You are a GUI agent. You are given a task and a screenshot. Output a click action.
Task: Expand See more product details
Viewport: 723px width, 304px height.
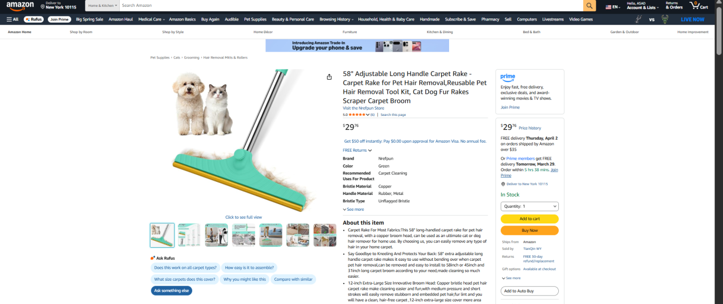[353, 210]
